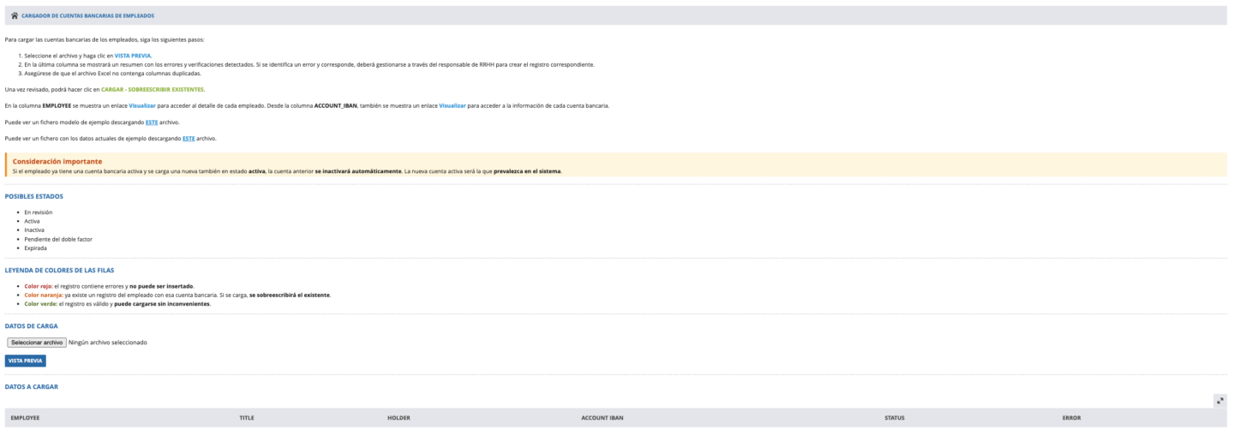Click VISTA PREVIA text in step one

132,56
